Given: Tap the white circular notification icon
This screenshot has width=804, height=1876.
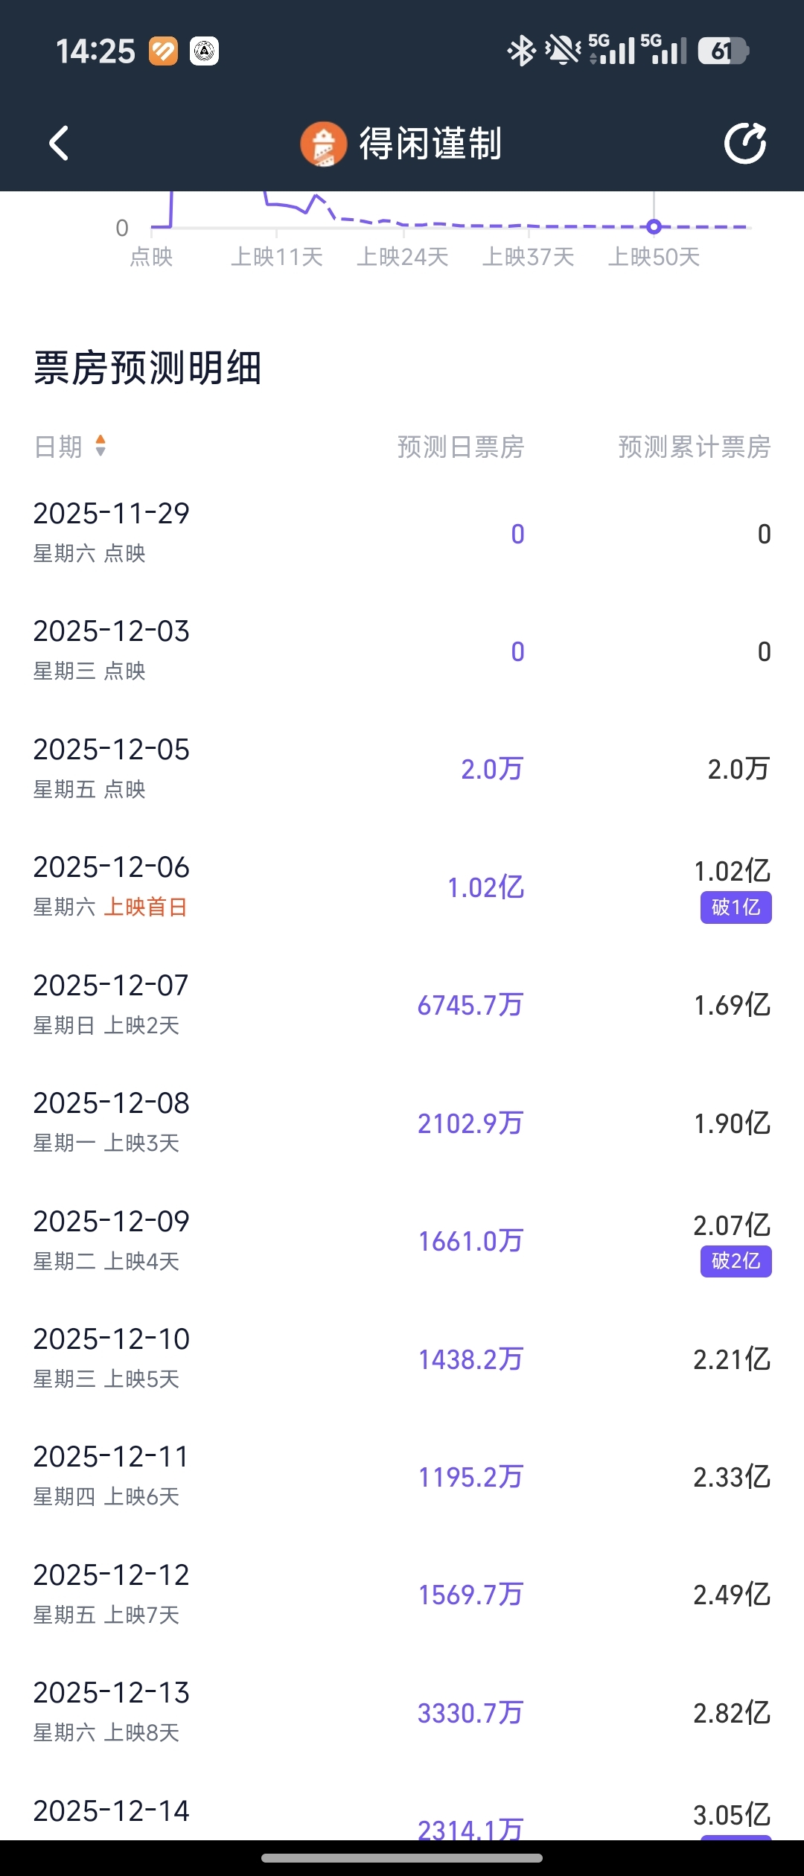Looking at the screenshot, I should point(204,51).
